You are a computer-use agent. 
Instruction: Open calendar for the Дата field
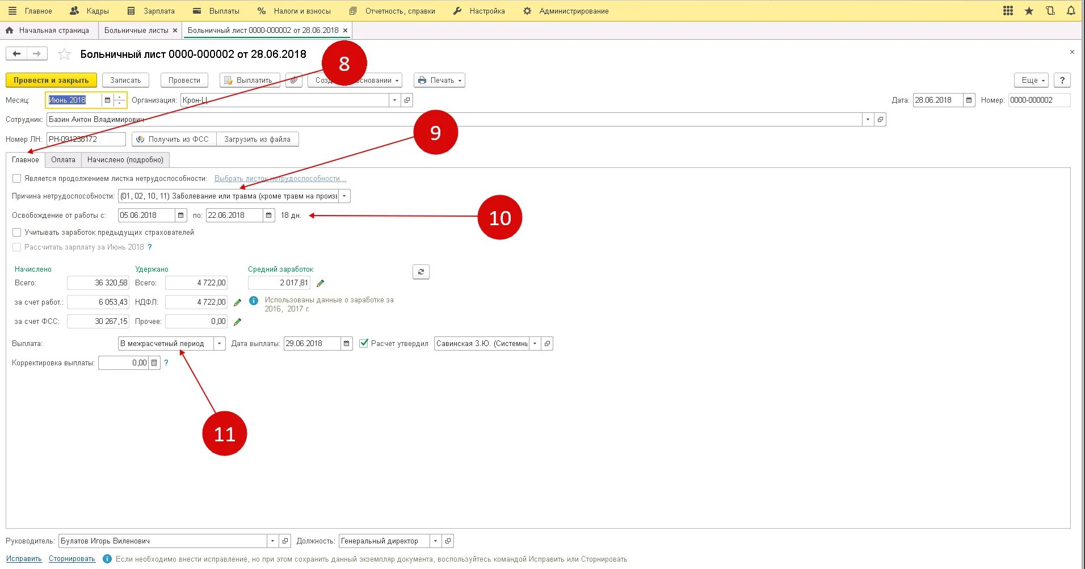(969, 100)
